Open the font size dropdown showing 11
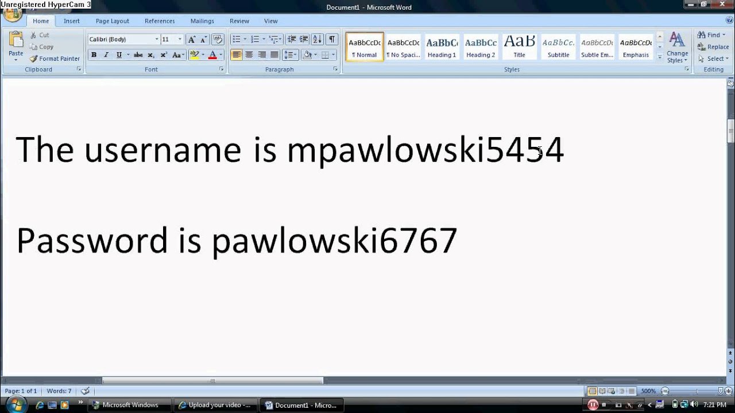 point(180,39)
